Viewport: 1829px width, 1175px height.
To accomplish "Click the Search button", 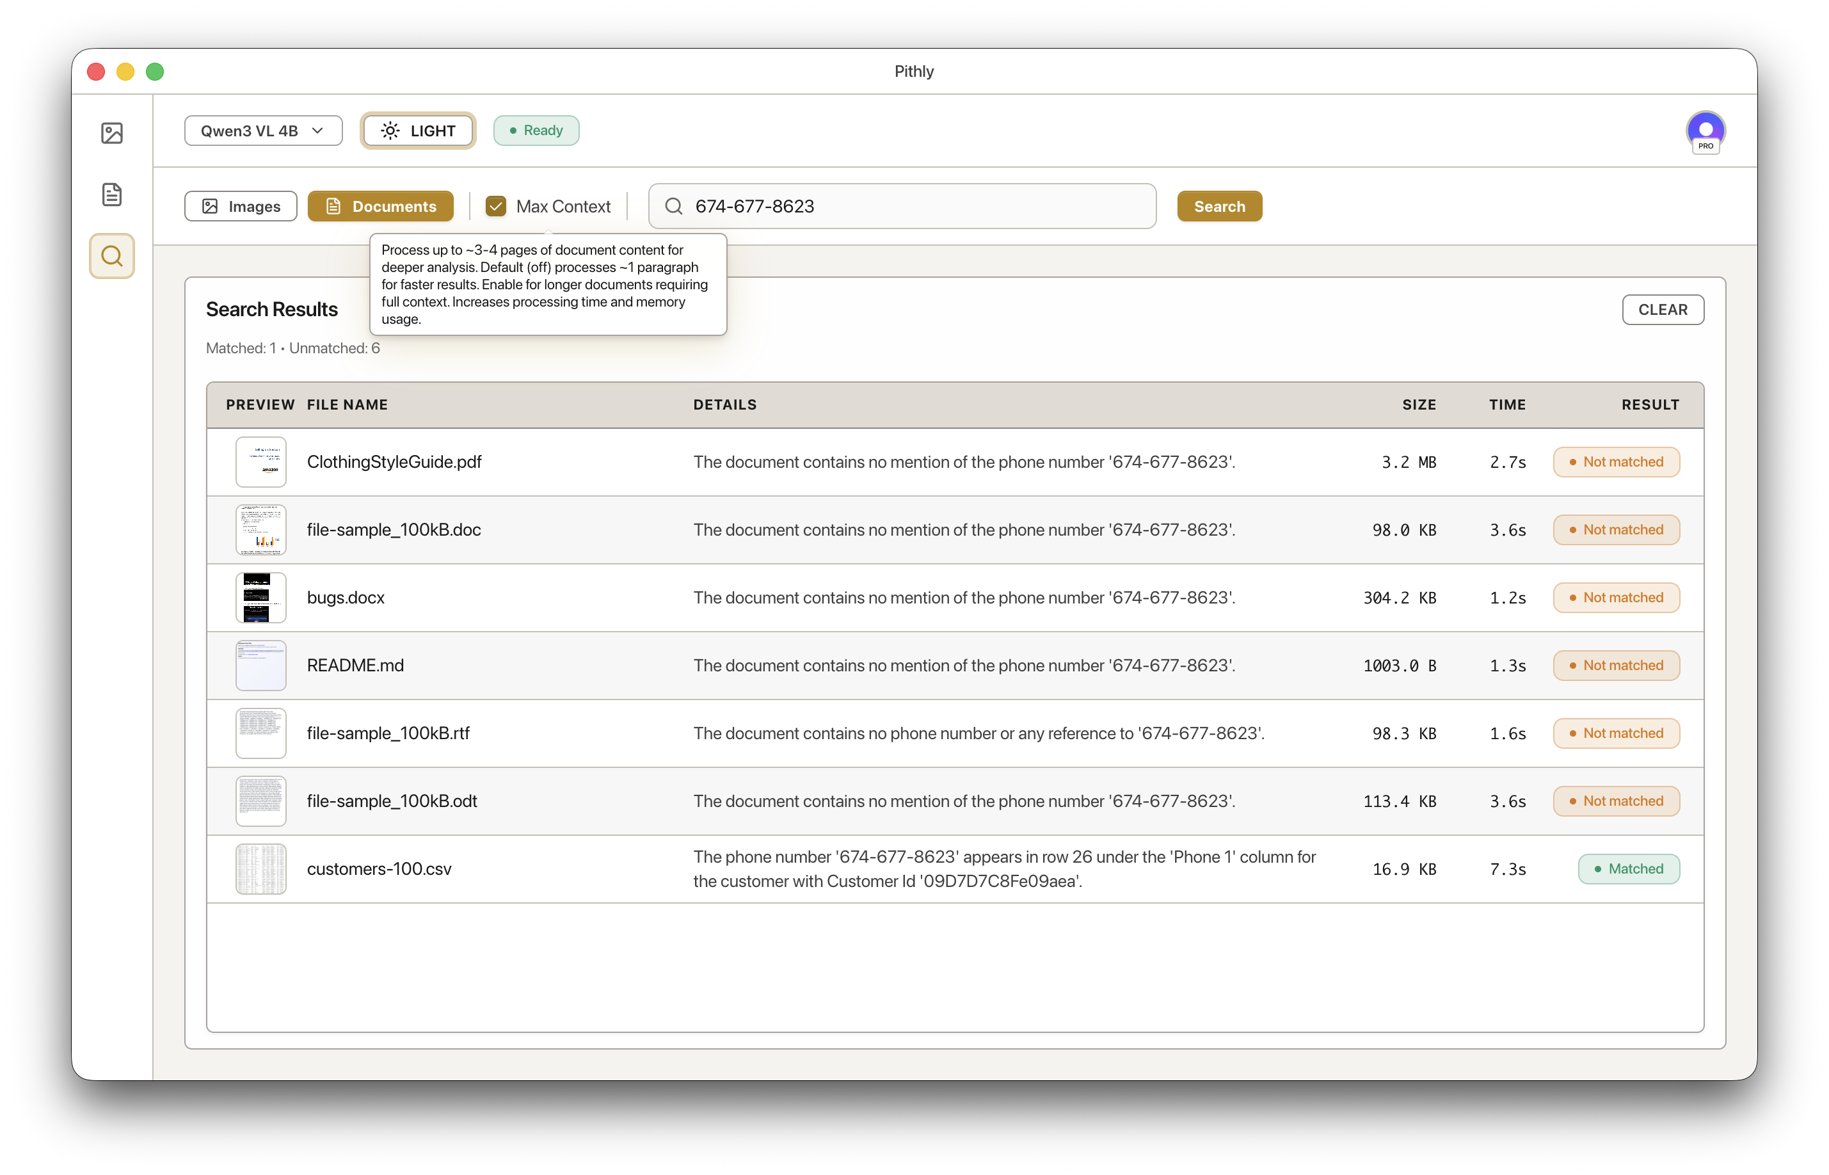I will point(1219,206).
